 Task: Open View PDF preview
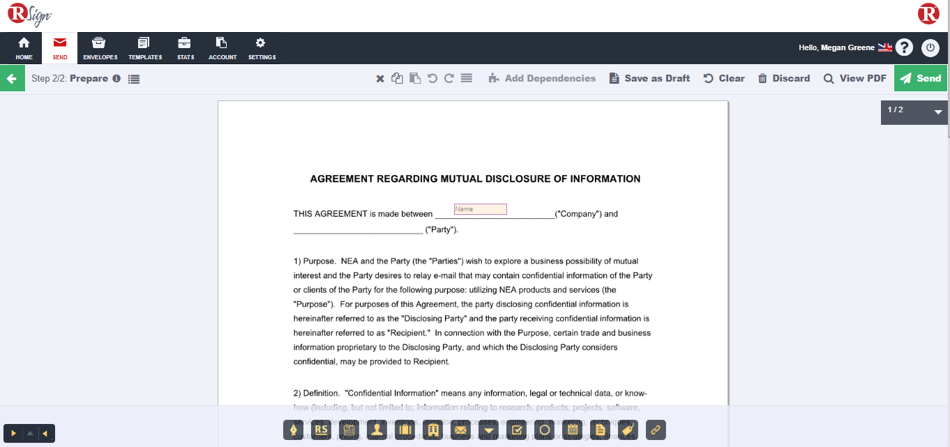(855, 78)
